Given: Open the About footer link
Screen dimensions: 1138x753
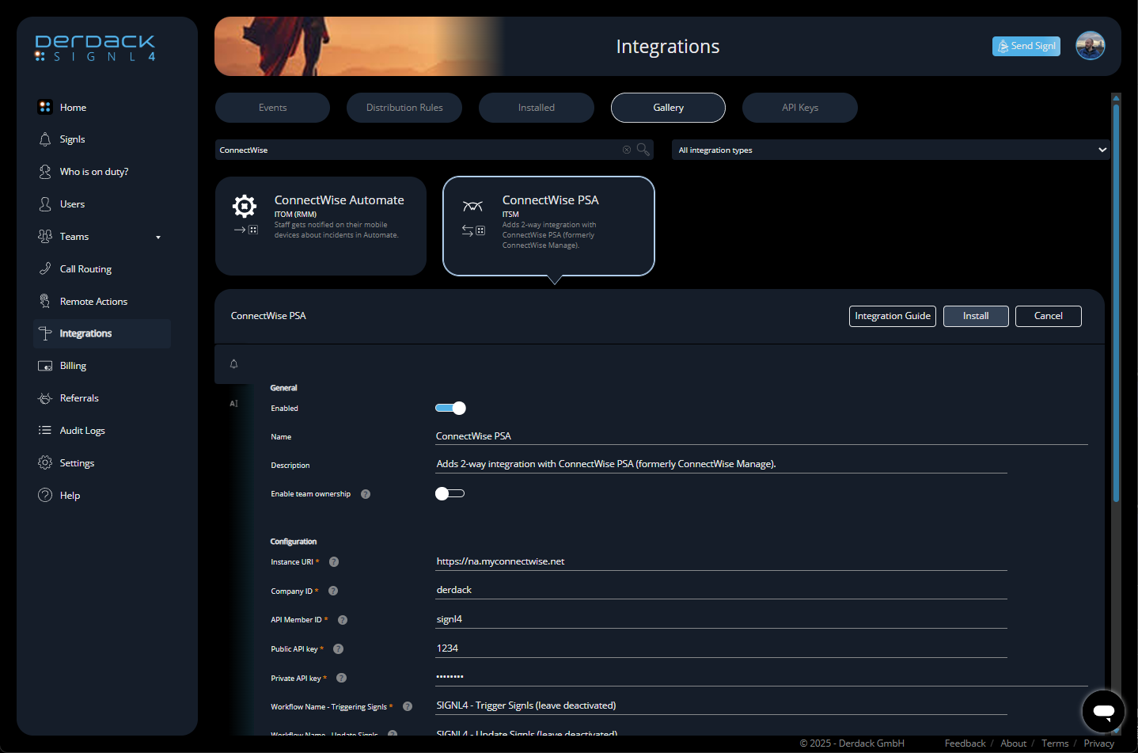Looking at the screenshot, I should [1013, 743].
